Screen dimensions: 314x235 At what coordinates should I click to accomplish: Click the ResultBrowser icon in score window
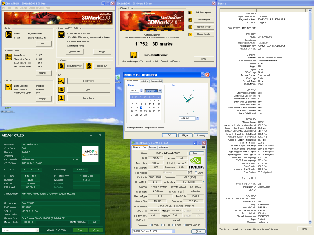[x=190, y=27]
